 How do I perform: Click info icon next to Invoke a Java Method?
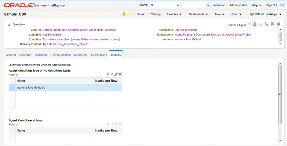click(x=45, y=88)
